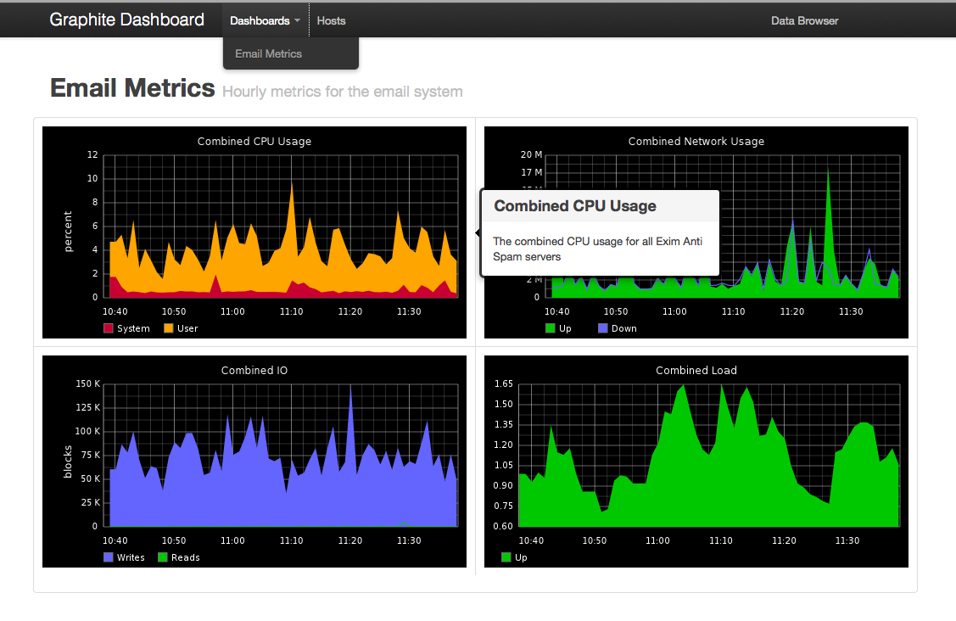Open the Combined IO graph
The image size is (956, 621).
pos(254,462)
